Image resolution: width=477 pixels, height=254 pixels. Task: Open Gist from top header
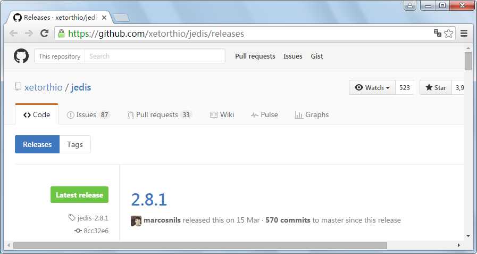(x=317, y=56)
